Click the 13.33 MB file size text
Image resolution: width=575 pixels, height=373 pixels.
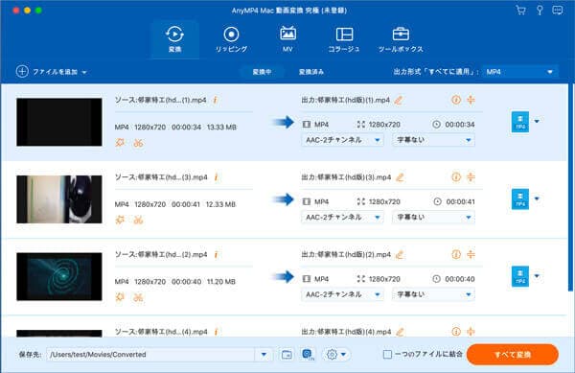[x=222, y=128]
